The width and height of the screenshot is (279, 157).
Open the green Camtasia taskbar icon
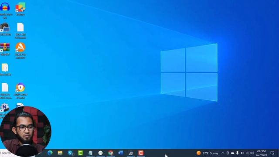80,153
